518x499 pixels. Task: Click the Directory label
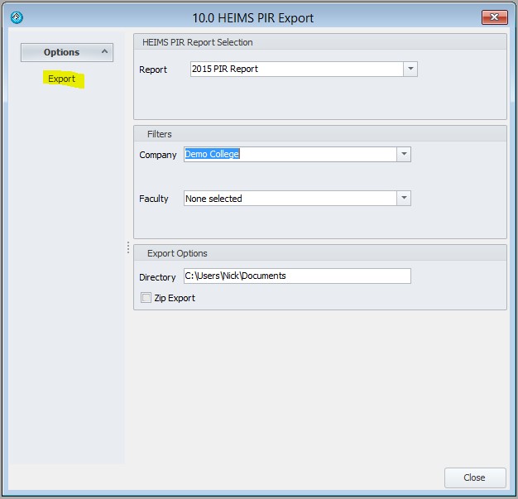point(157,277)
